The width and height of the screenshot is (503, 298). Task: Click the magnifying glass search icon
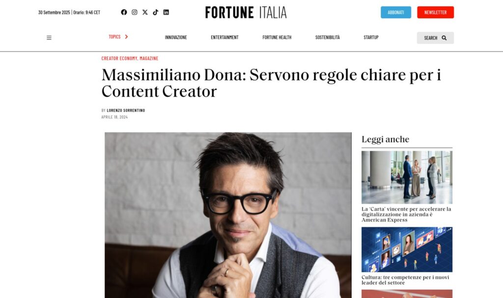(x=444, y=38)
